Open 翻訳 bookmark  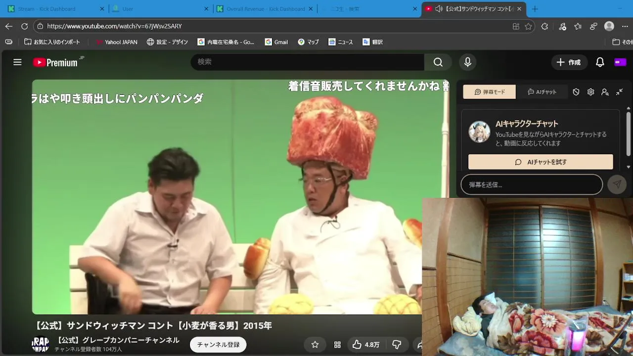(x=372, y=42)
